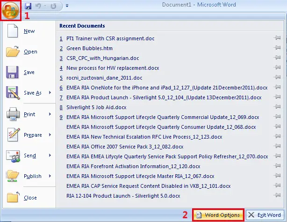Toggle pin for Quarterly Consumer Update_12_068.docx
Image resolution: width=287 pixels, height=222 pixels.
click(x=277, y=126)
